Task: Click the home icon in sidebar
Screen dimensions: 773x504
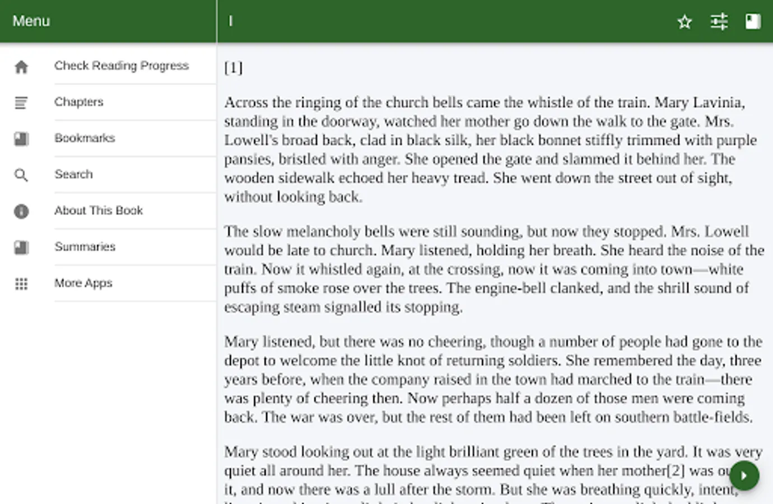Action: click(21, 67)
